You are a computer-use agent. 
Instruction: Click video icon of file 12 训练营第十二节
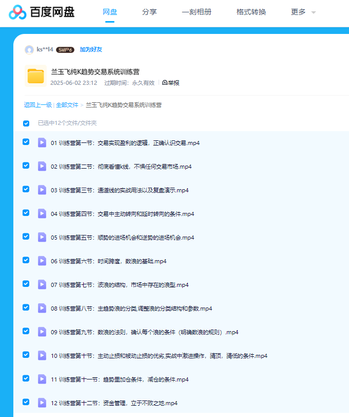(42, 403)
